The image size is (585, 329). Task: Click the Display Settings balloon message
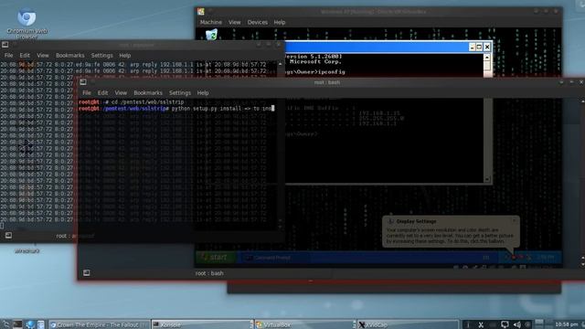point(450,236)
